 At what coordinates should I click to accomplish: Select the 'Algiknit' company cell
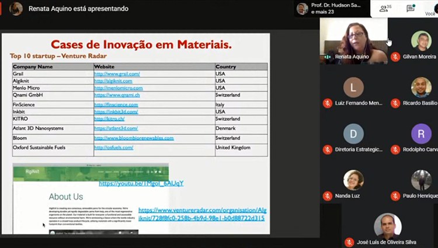point(53,81)
